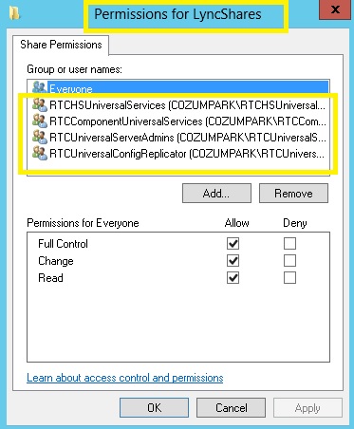This screenshot has width=354, height=429.
Task: Click the Everyone group icon
Action: pos(40,87)
